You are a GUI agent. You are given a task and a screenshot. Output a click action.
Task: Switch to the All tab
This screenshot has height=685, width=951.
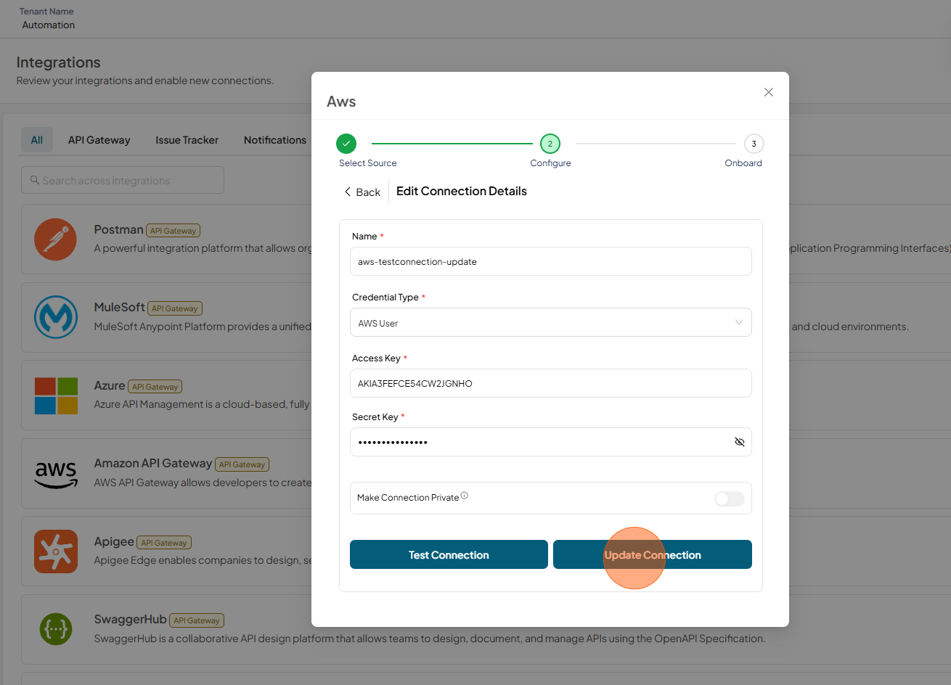pyautogui.click(x=37, y=140)
